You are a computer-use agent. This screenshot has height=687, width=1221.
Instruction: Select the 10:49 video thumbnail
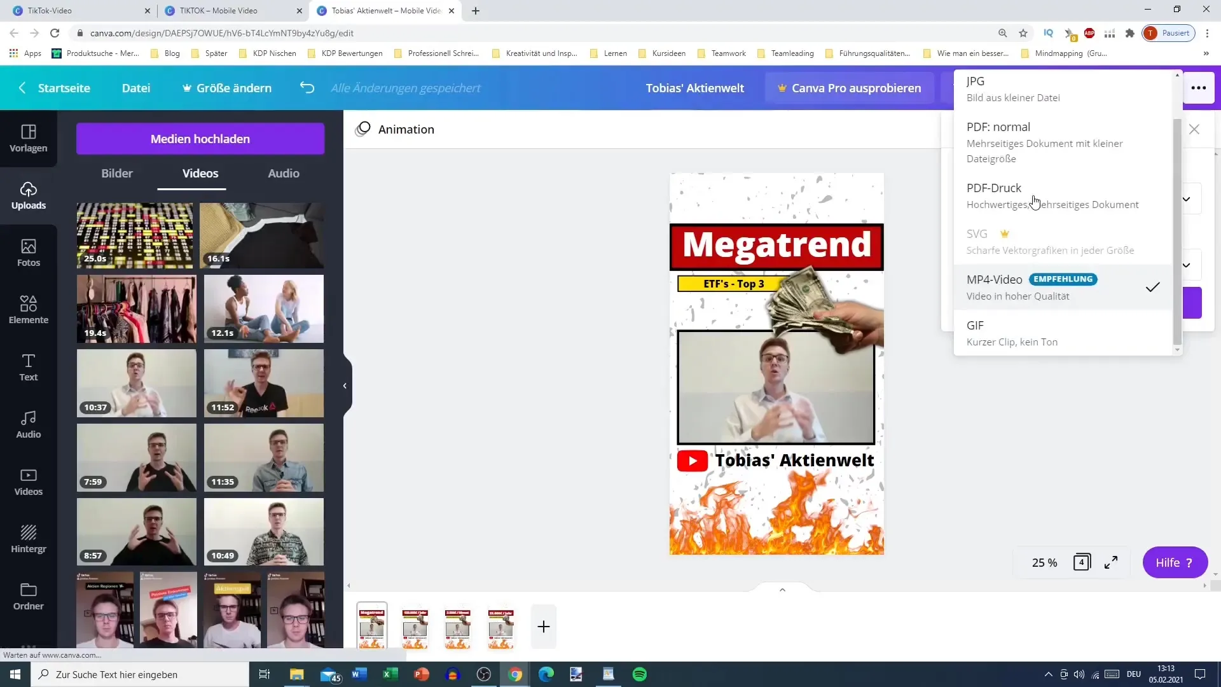(264, 532)
